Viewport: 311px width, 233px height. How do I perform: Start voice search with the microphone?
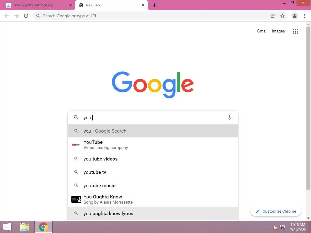click(230, 117)
